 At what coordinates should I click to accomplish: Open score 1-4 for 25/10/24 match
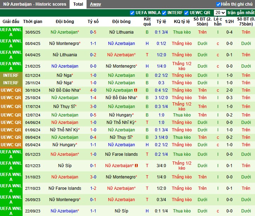pos(93,98)
